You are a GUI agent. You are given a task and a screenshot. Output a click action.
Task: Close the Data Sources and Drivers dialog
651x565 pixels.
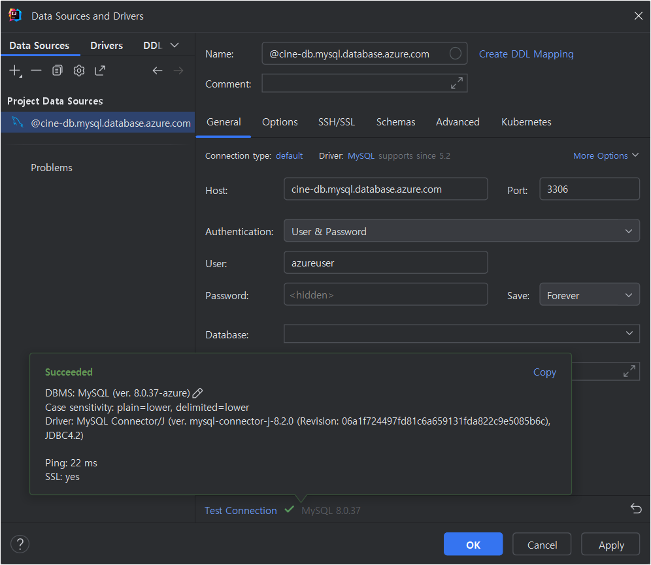[639, 16]
